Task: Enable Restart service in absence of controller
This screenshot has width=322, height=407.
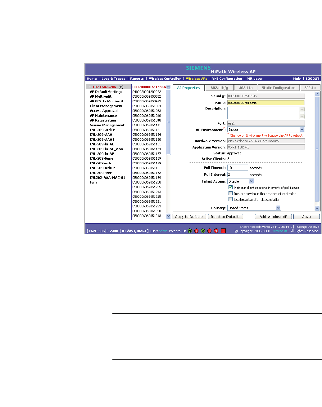Action: [x=230, y=193]
